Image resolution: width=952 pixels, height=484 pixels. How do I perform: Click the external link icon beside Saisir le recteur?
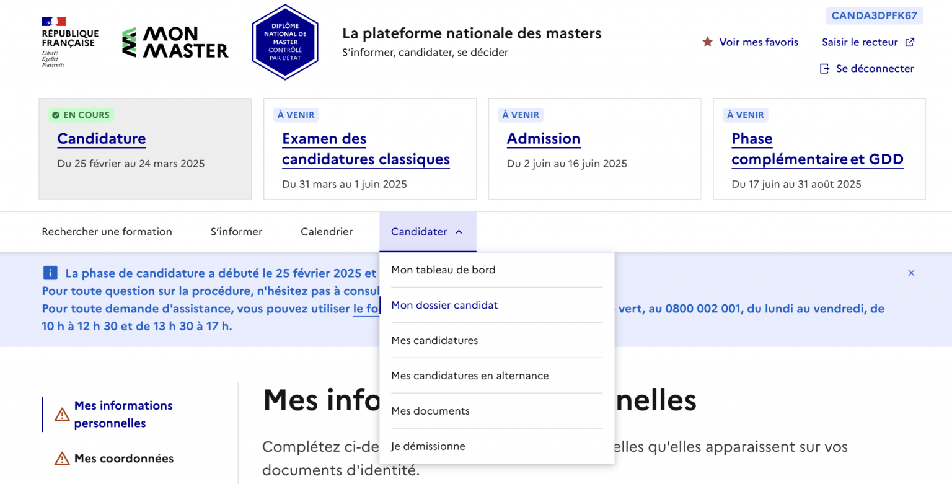pos(910,42)
